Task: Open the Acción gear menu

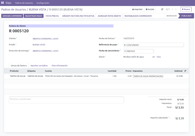Action: click(x=150, y=9)
